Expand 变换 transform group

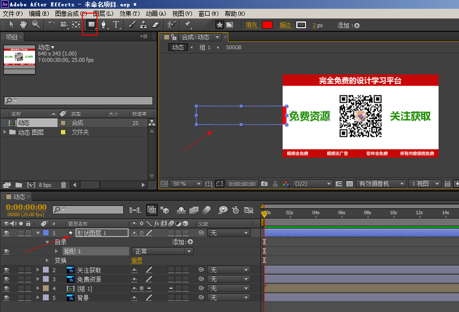(x=47, y=260)
